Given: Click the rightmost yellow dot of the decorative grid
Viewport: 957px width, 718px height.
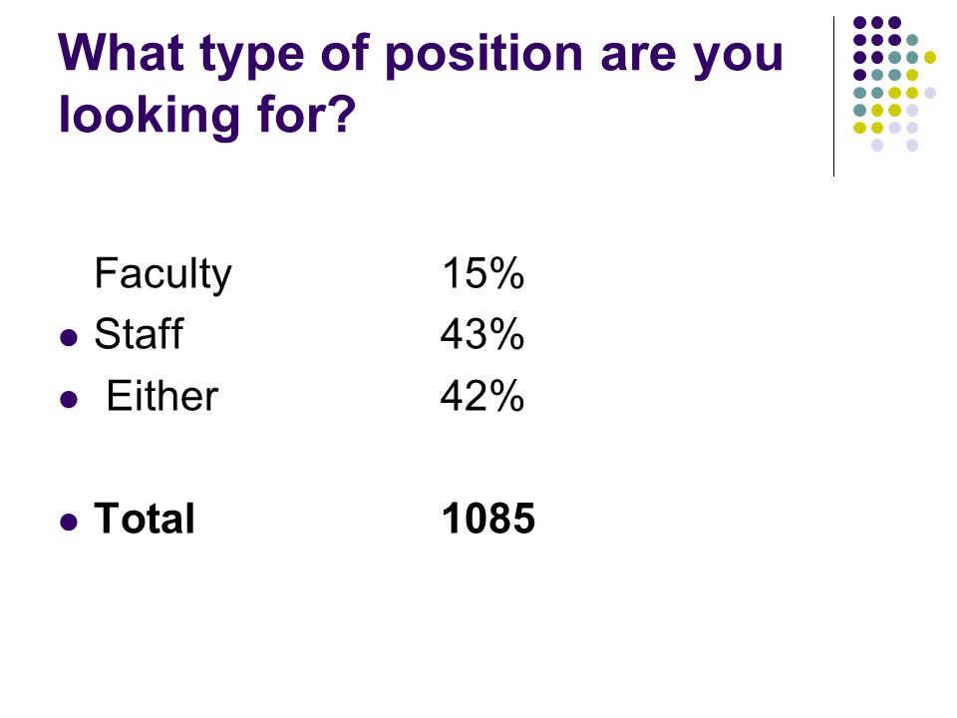Looking at the screenshot, I should click(x=929, y=58).
